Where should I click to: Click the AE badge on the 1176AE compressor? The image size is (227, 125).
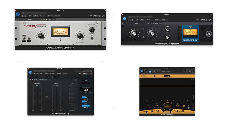click(x=209, y=33)
